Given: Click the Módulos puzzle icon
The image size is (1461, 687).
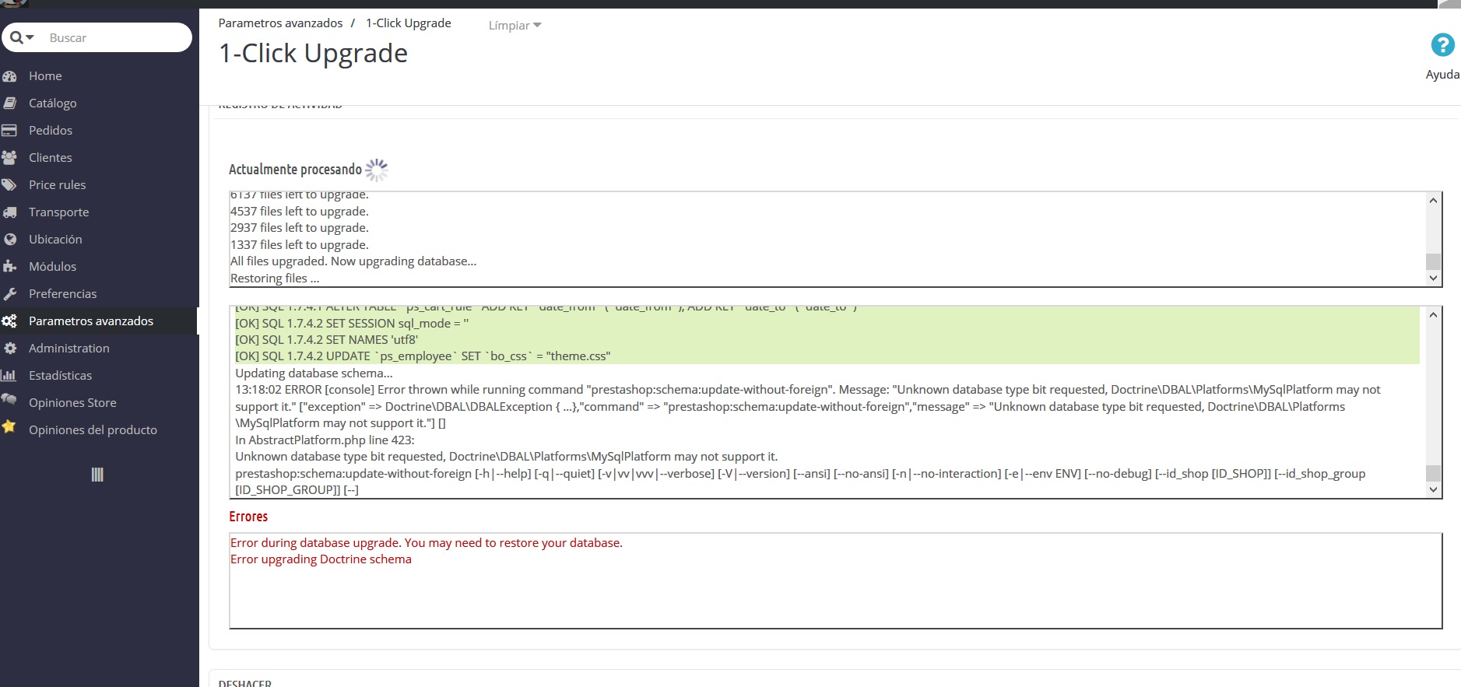Looking at the screenshot, I should click(x=9, y=266).
